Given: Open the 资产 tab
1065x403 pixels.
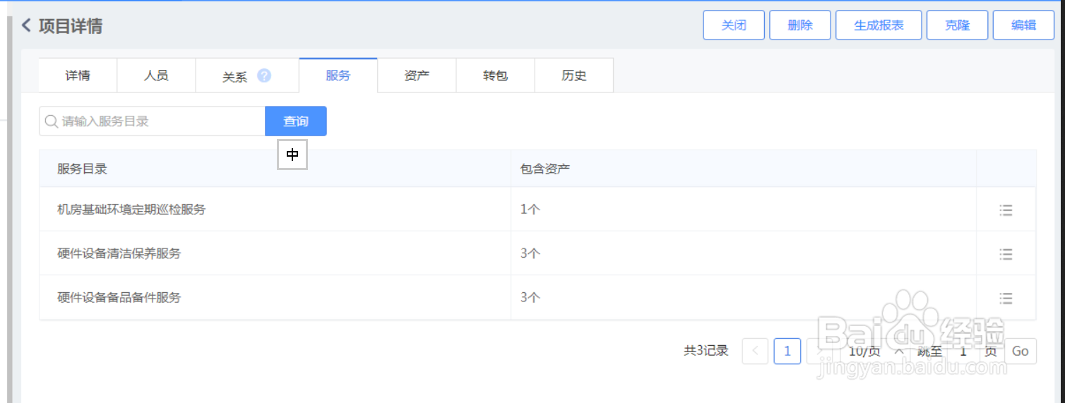Looking at the screenshot, I should (x=417, y=76).
